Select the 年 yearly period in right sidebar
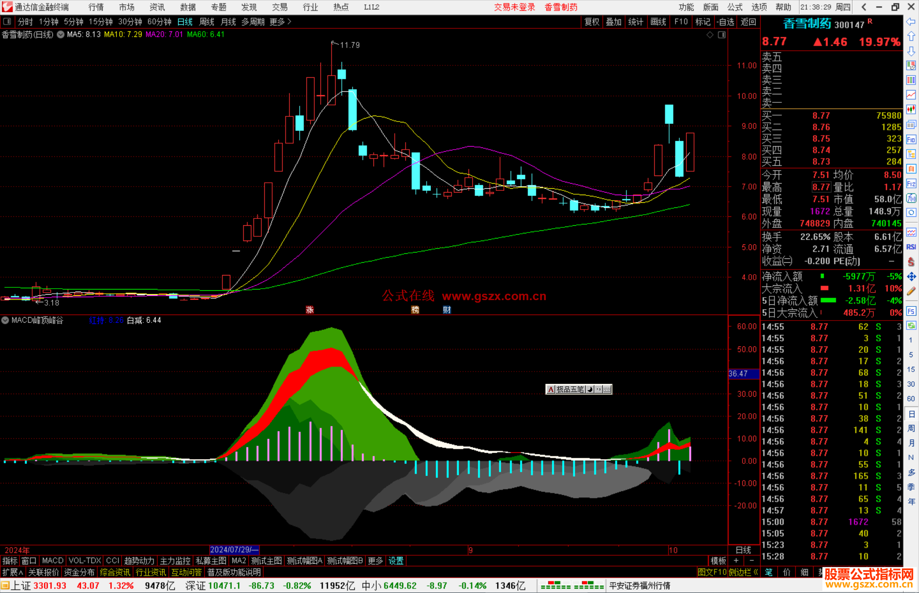The height and width of the screenshot is (593, 919). pyautogui.click(x=911, y=502)
